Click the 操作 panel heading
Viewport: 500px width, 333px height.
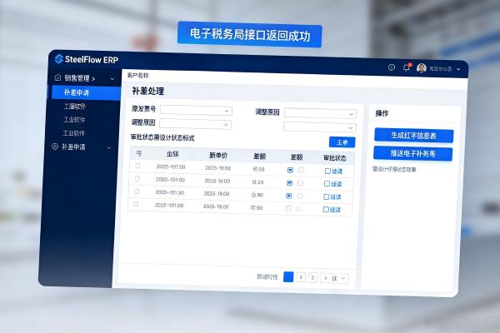pyautogui.click(x=382, y=113)
